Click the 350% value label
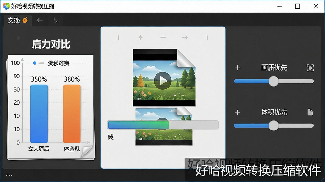This screenshot has width=325, height=182. (x=39, y=79)
